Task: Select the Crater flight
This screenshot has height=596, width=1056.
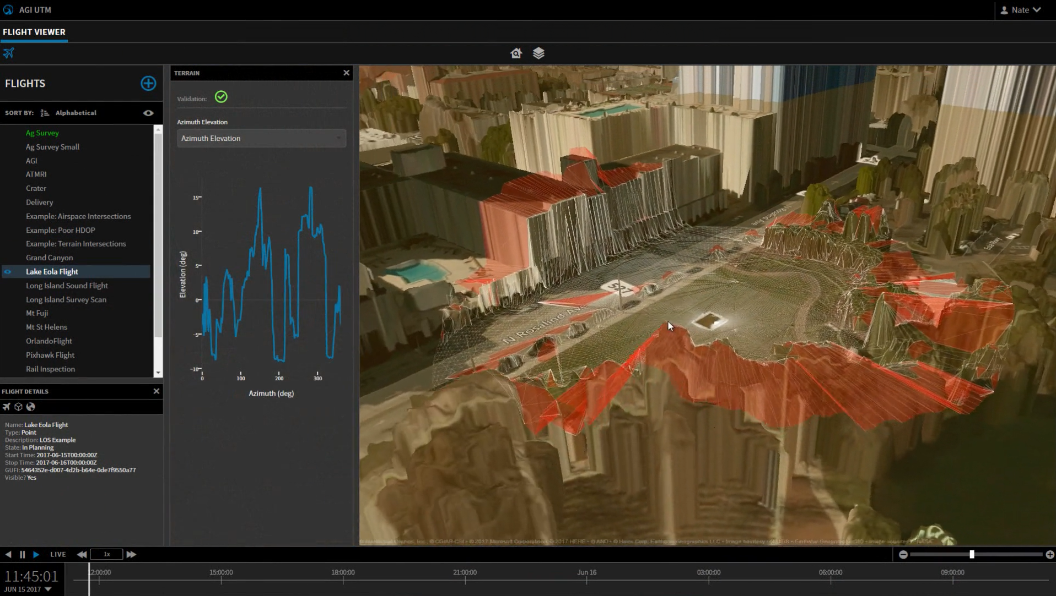Action: pos(36,188)
